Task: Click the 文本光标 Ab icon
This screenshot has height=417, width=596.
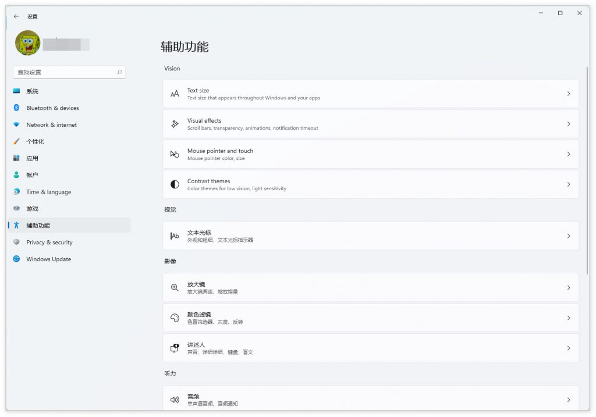Action: [175, 236]
